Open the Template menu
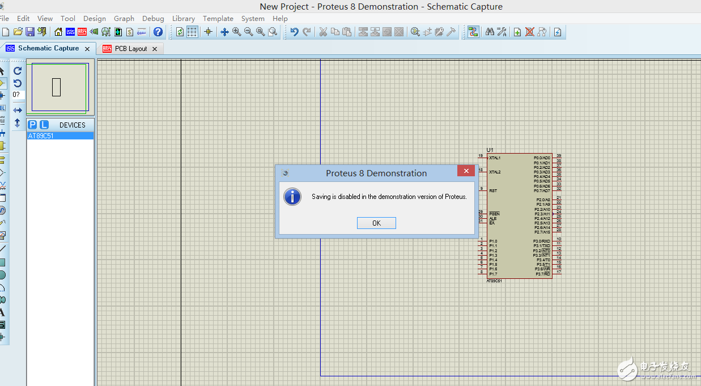The image size is (701, 386). tap(218, 18)
